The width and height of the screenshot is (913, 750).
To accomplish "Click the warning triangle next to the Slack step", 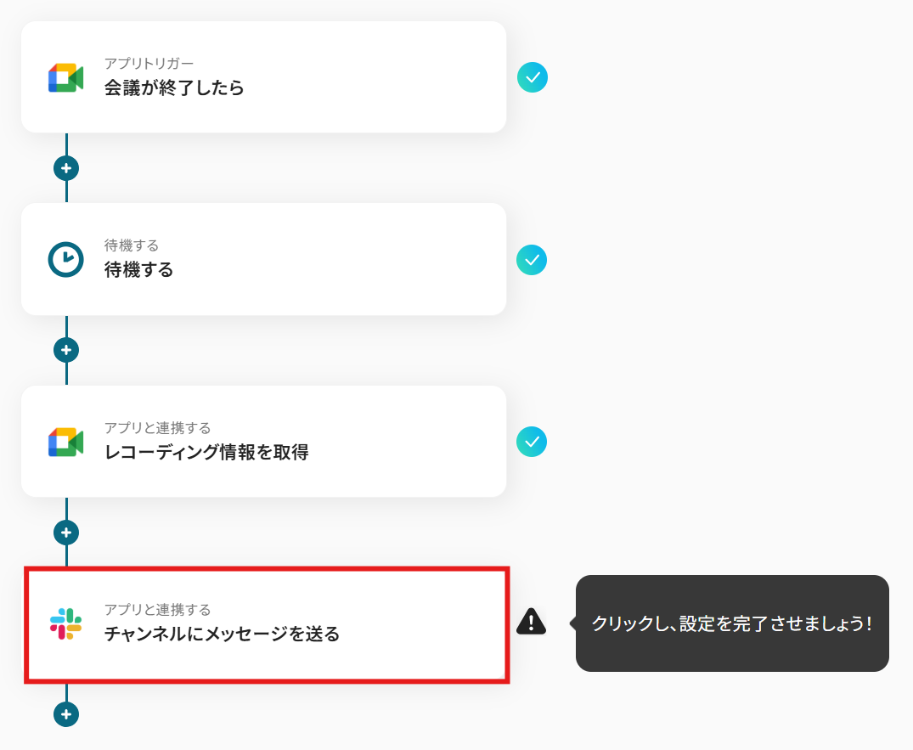I will pyautogui.click(x=531, y=621).
